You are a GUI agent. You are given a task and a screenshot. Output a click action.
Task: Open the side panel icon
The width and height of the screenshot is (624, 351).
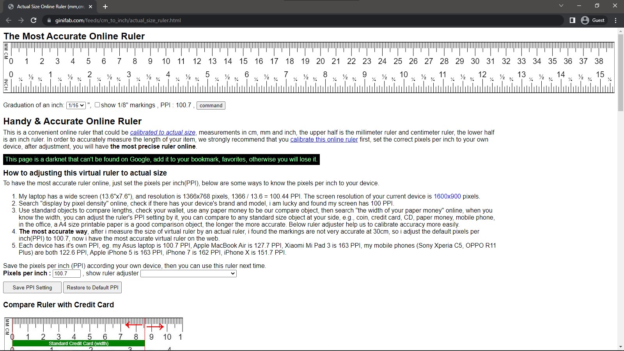[573, 20]
